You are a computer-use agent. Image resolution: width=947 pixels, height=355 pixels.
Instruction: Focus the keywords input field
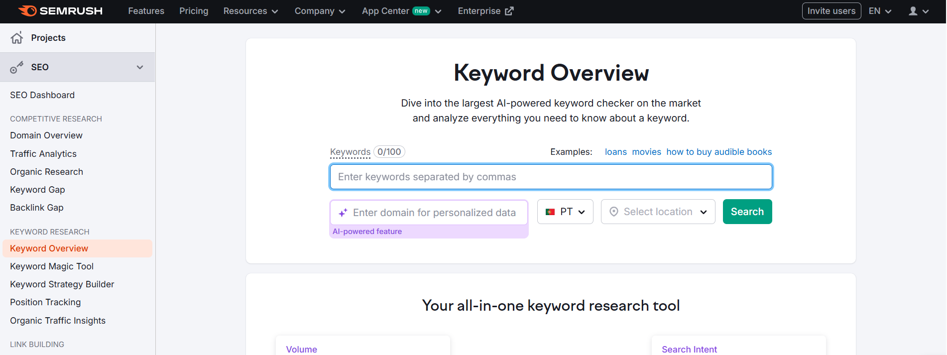coord(551,177)
